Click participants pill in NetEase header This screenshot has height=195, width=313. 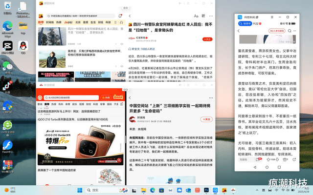(277, 31)
